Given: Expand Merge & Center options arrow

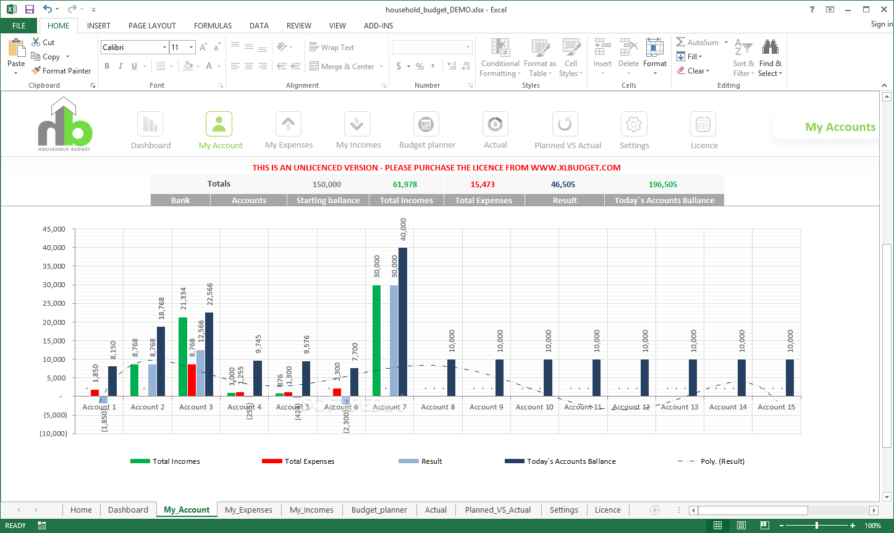Looking at the screenshot, I should pyautogui.click(x=381, y=66).
